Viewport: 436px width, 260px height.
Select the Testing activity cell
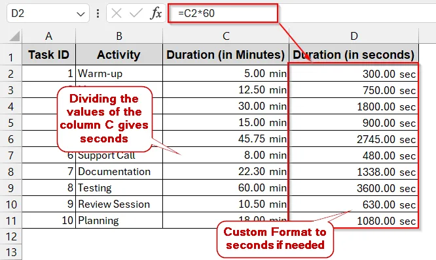pos(119,188)
